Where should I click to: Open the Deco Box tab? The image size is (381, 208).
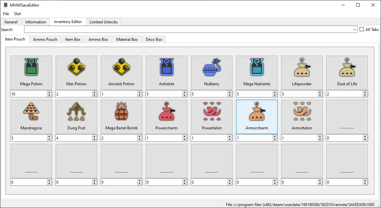click(154, 39)
